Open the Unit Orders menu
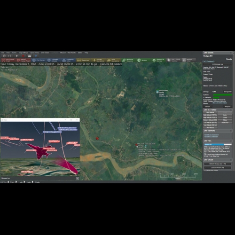 [45, 53]
